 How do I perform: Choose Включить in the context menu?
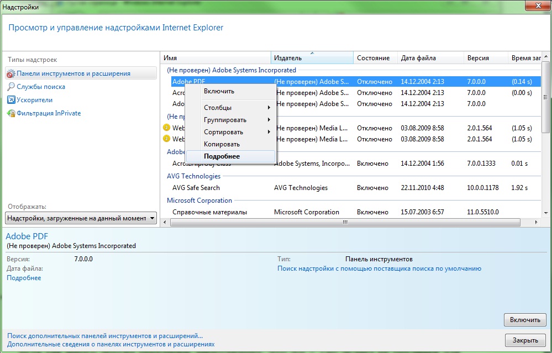click(x=230, y=91)
